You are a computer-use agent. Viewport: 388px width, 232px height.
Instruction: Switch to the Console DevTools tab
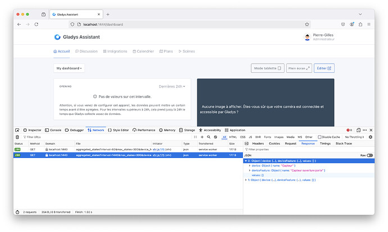(x=53, y=130)
